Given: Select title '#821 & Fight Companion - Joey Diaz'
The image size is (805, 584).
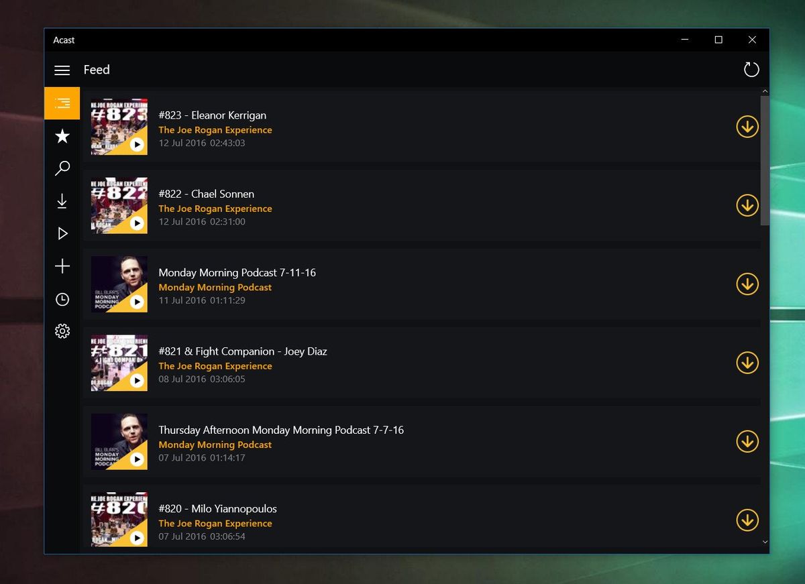Looking at the screenshot, I should (243, 351).
